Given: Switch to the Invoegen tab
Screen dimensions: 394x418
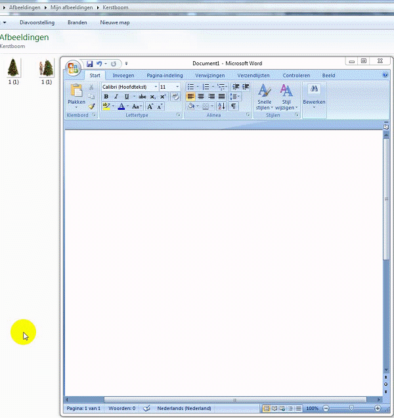Looking at the screenshot, I should [x=123, y=76].
